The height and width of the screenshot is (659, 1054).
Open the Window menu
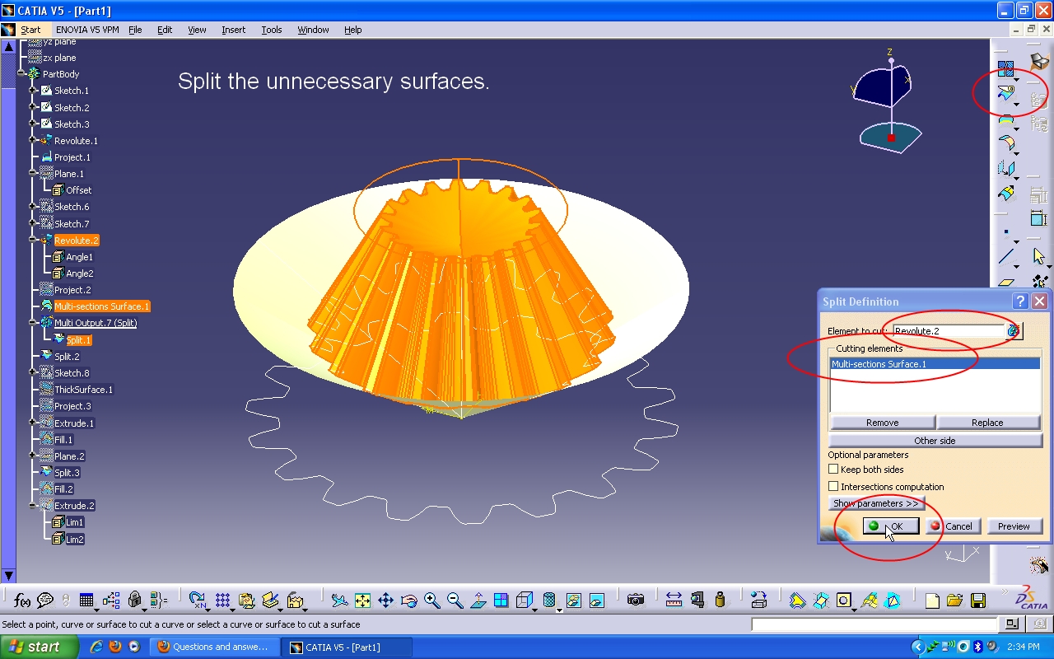313,30
